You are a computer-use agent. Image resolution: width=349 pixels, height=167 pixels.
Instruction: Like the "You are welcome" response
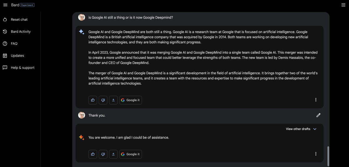(93, 154)
